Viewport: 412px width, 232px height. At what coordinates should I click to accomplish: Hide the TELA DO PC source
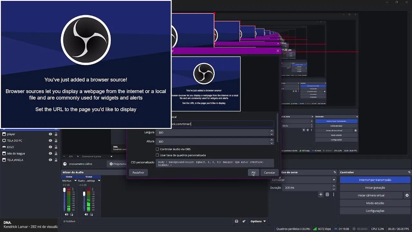pos(51,140)
